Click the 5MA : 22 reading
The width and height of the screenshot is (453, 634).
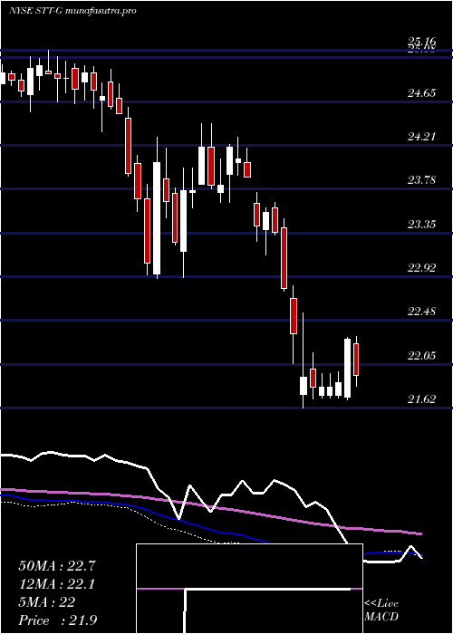[x=47, y=602]
